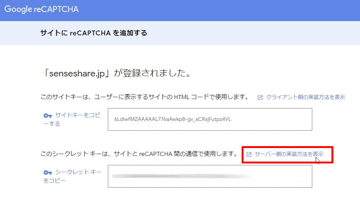Click the サイトに reCAPTCHA を追加する heading
The image size is (360, 203).
click(94, 33)
